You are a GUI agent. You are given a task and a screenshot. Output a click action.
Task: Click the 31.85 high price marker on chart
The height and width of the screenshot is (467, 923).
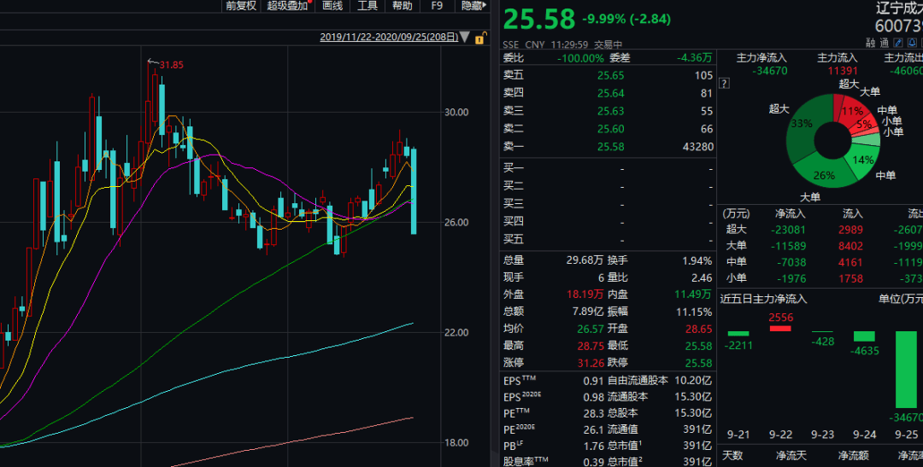tap(171, 65)
